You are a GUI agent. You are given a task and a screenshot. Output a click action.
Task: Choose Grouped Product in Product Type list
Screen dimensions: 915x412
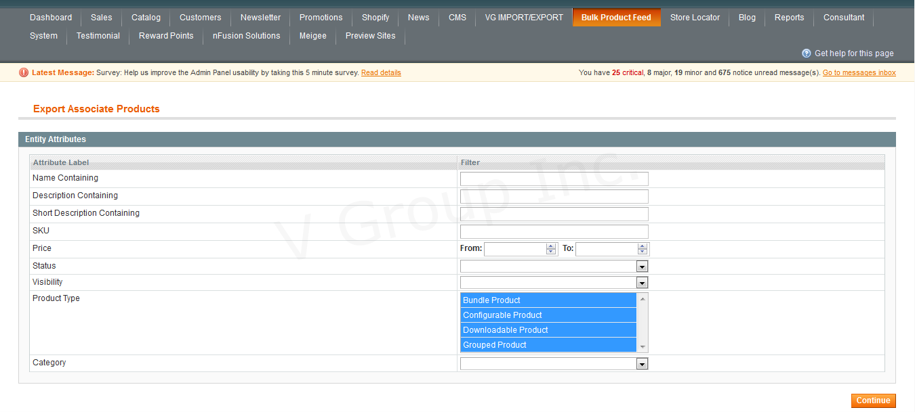pos(548,345)
